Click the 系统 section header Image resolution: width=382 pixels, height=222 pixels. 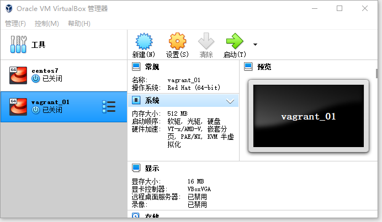point(152,100)
